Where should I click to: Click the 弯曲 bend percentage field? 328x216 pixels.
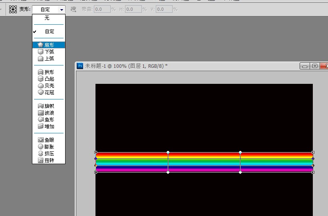pyautogui.click(x=102, y=9)
